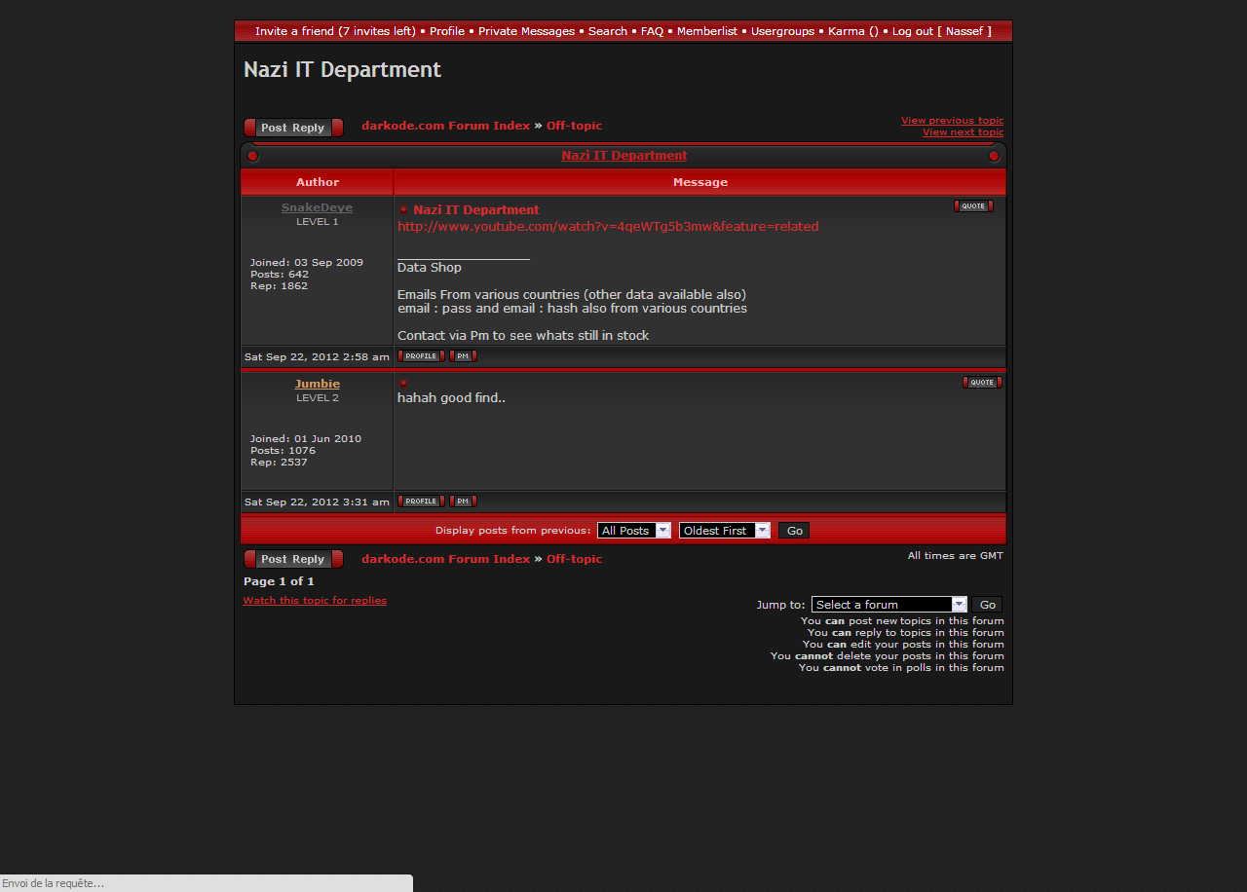
Task: Open Private Messages in the top menu
Action: [526, 31]
